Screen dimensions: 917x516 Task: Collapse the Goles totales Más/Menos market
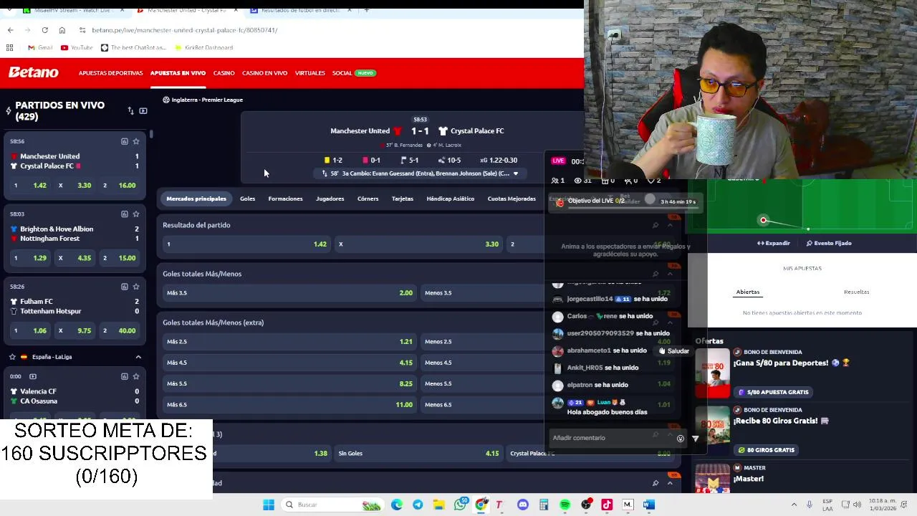[x=670, y=274]
